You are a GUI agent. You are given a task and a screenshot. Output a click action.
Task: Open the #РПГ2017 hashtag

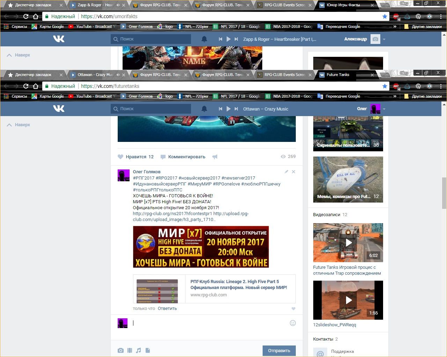pos(144,178)
